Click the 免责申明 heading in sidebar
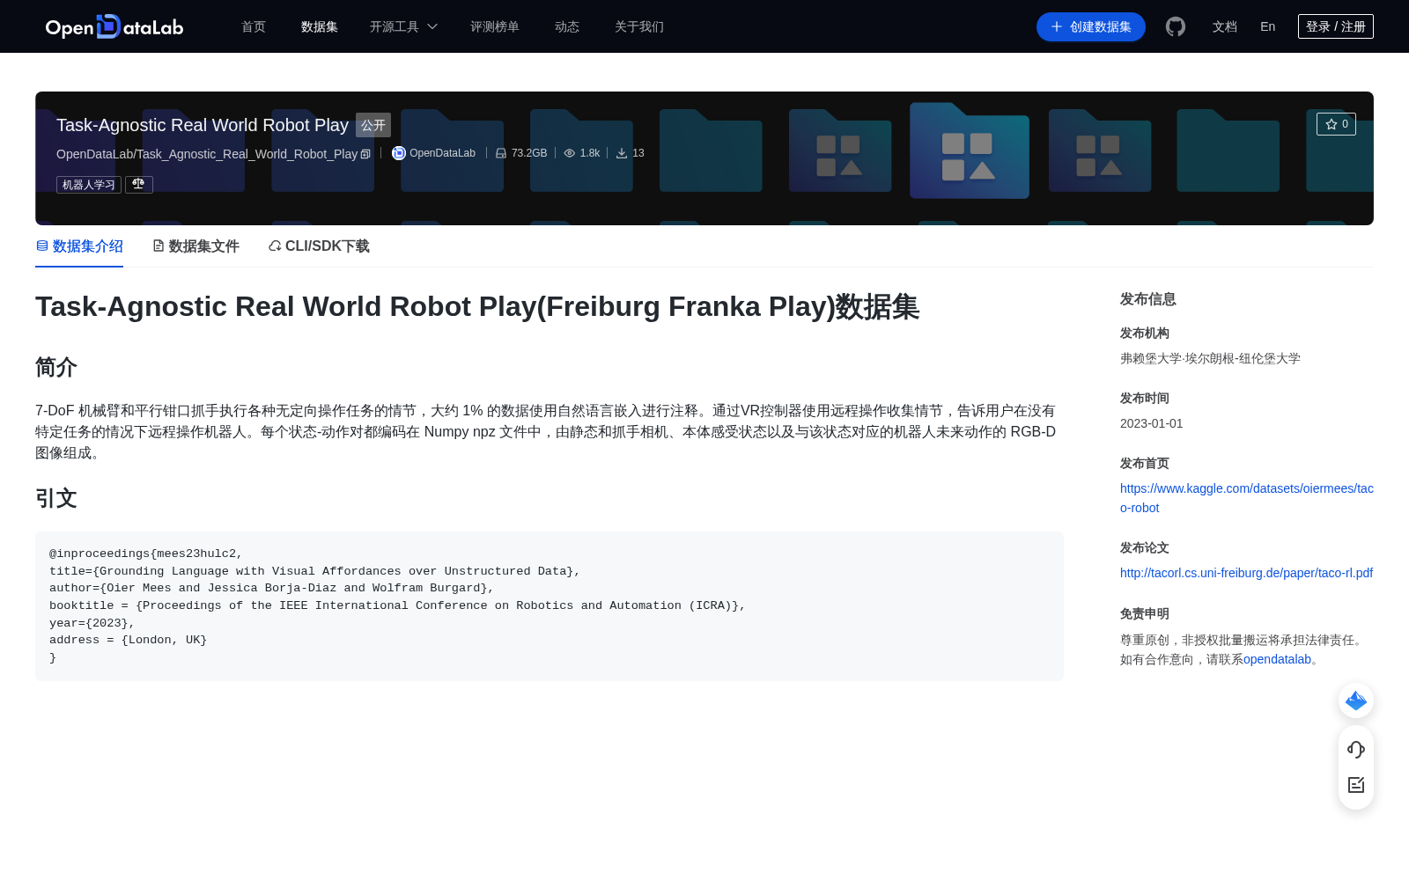Image resolution: width=1409 pixels, height=880 pixels. (1145, 613)
